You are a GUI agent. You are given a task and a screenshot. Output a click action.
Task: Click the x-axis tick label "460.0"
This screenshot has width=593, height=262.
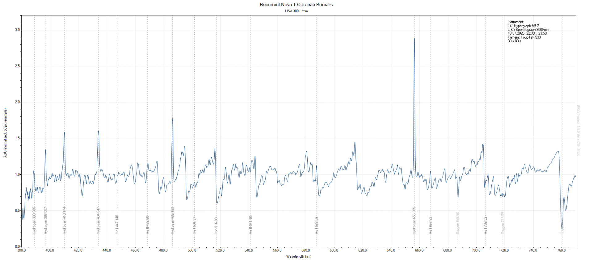[135, 250]
